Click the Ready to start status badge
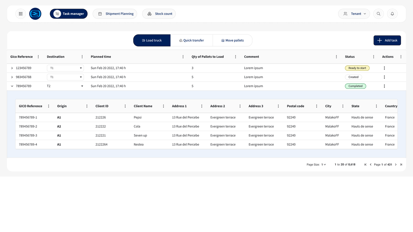The height and width of the screenshot is (232, 413). click(357, 68)
